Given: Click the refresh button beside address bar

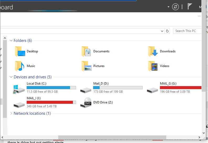Looking at the screenshot, I should (x=167, y=31).
